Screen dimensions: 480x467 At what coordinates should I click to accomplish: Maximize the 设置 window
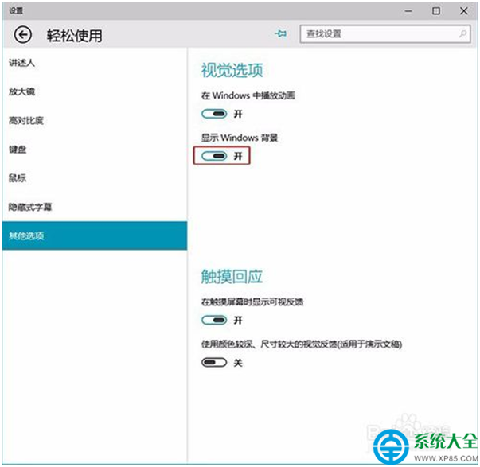[436, 11]
